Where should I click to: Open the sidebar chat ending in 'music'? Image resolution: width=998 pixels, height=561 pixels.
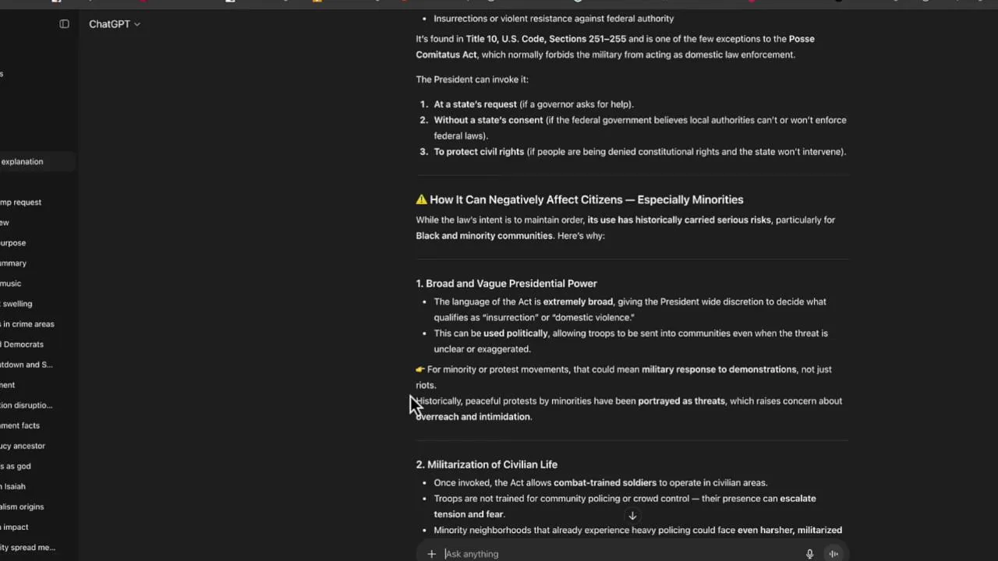coord(37,283)
